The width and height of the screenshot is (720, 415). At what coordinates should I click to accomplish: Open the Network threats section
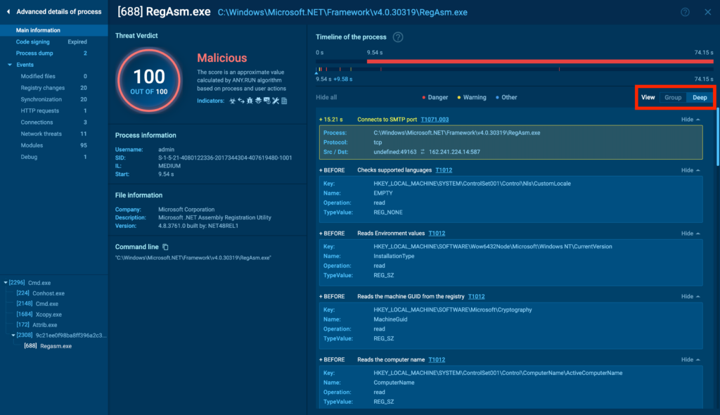(42, 134)
